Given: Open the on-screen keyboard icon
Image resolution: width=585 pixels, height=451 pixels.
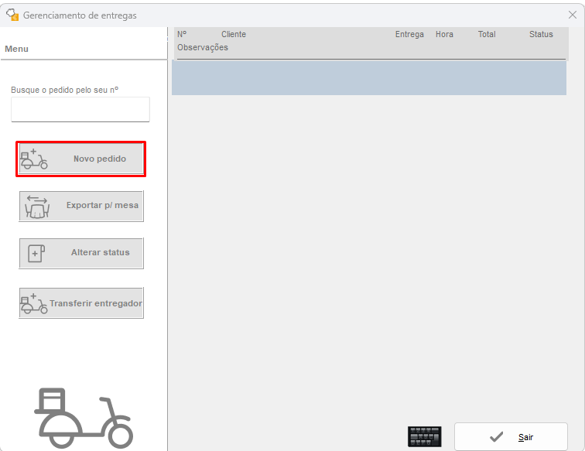Looking at the screenshot, I should 424,436.
